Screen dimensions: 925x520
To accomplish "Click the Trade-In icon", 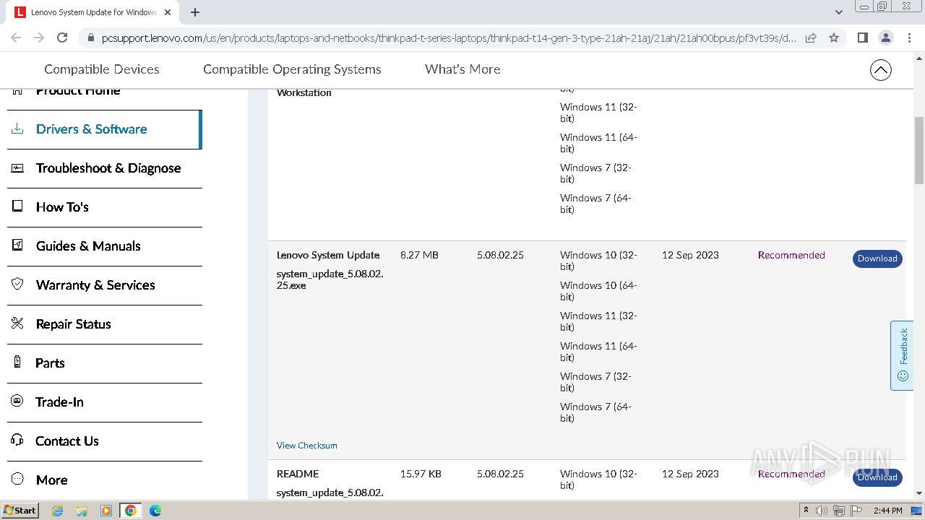I will click(x=17, y=401).
